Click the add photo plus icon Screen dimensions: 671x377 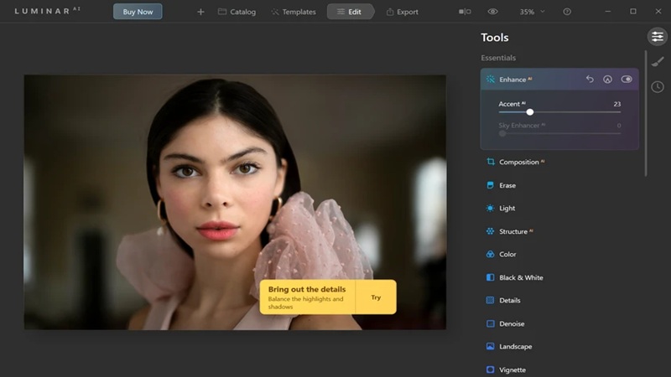pyautogui.click(x=200, y=12)
